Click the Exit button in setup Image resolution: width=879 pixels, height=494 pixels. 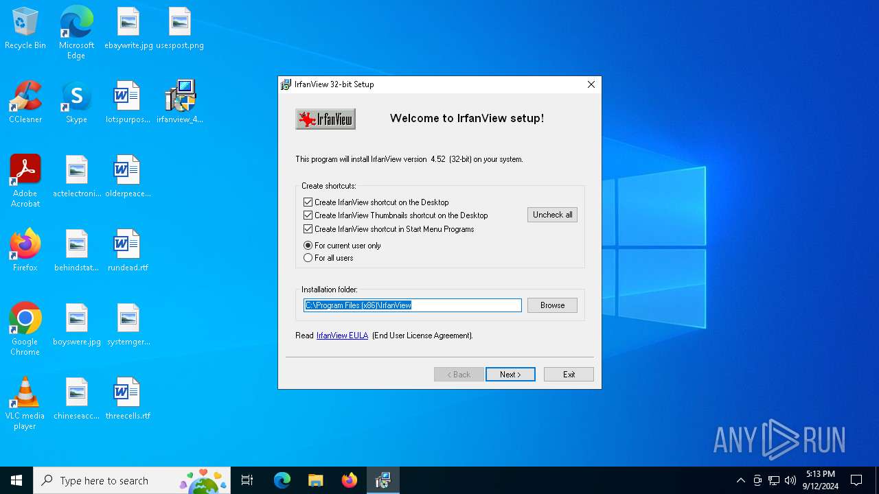click(x=569, y=375)
